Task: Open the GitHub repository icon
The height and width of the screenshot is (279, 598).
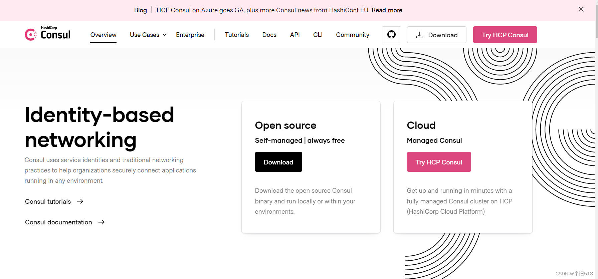Action: pos(391,35)
